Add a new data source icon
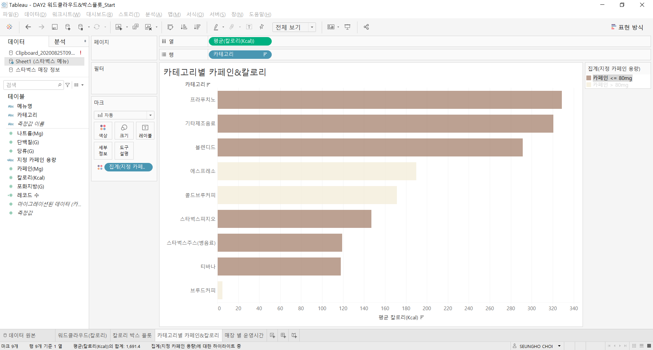653x350 pixels. click(68, 27)
